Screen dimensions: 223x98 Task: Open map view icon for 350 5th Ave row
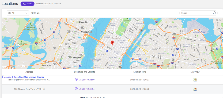click(195, 89)
